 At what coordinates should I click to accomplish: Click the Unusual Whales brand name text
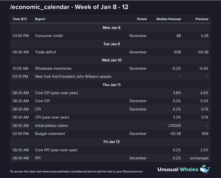pos(178,169)
